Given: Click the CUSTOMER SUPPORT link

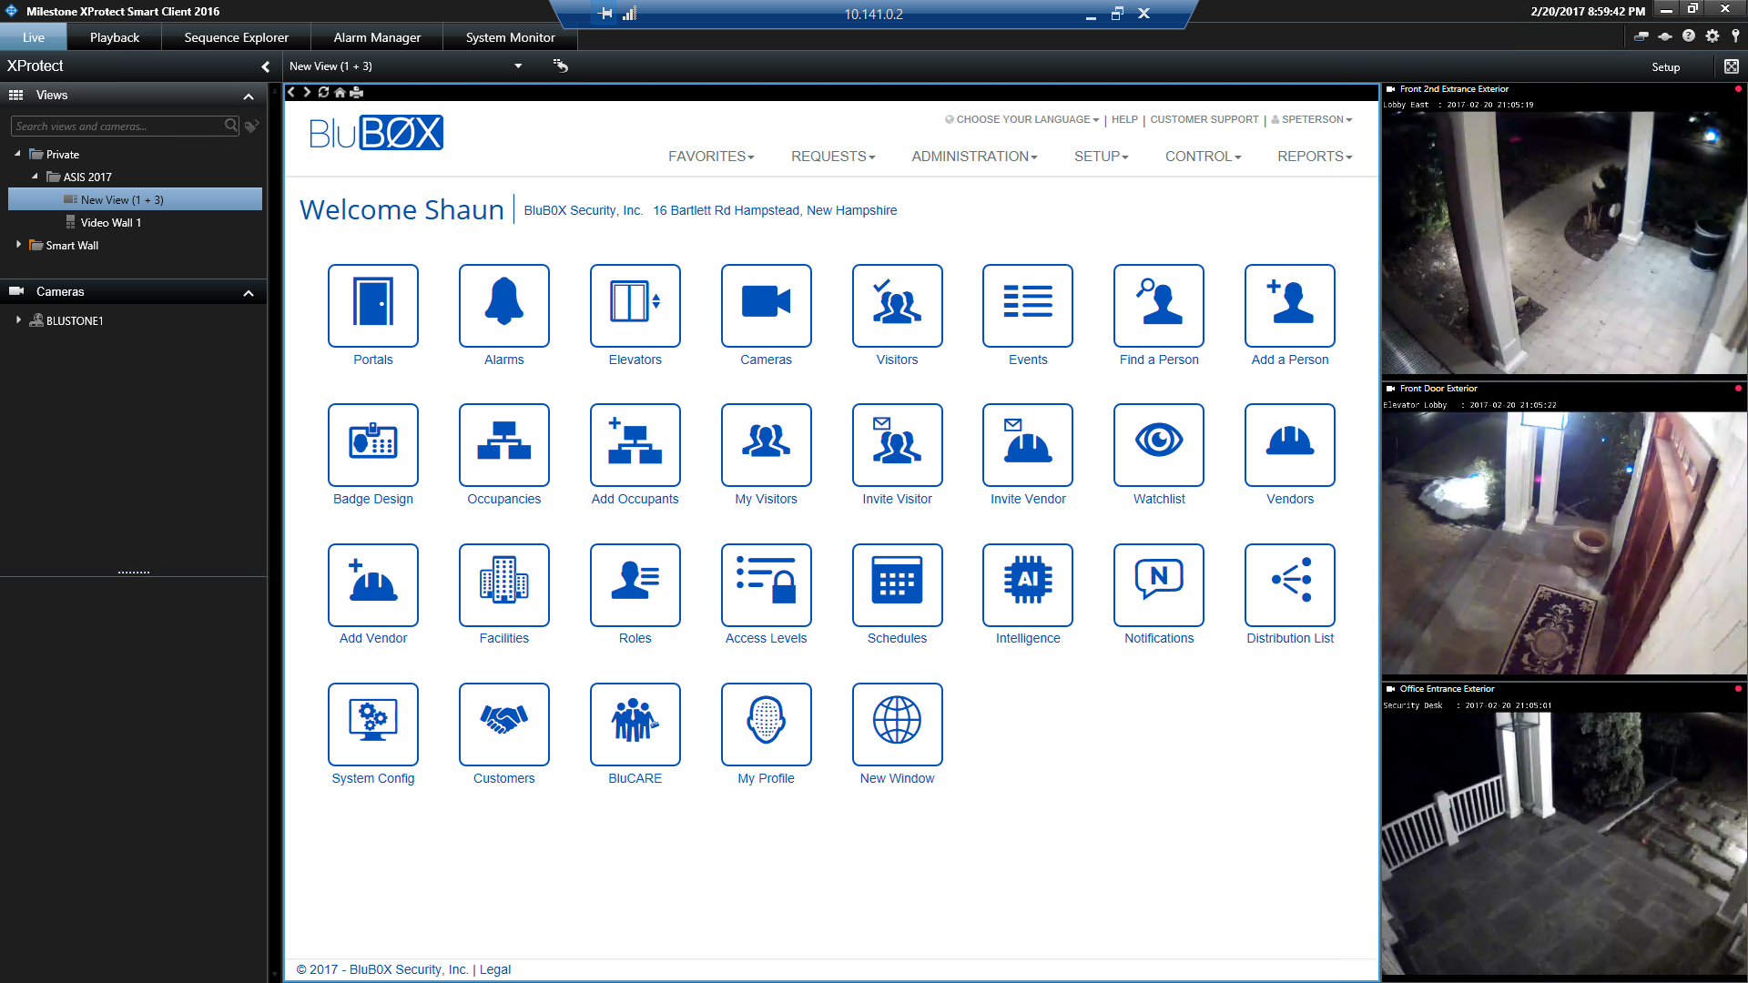Looking at the screenshot, I should 1204,119.
